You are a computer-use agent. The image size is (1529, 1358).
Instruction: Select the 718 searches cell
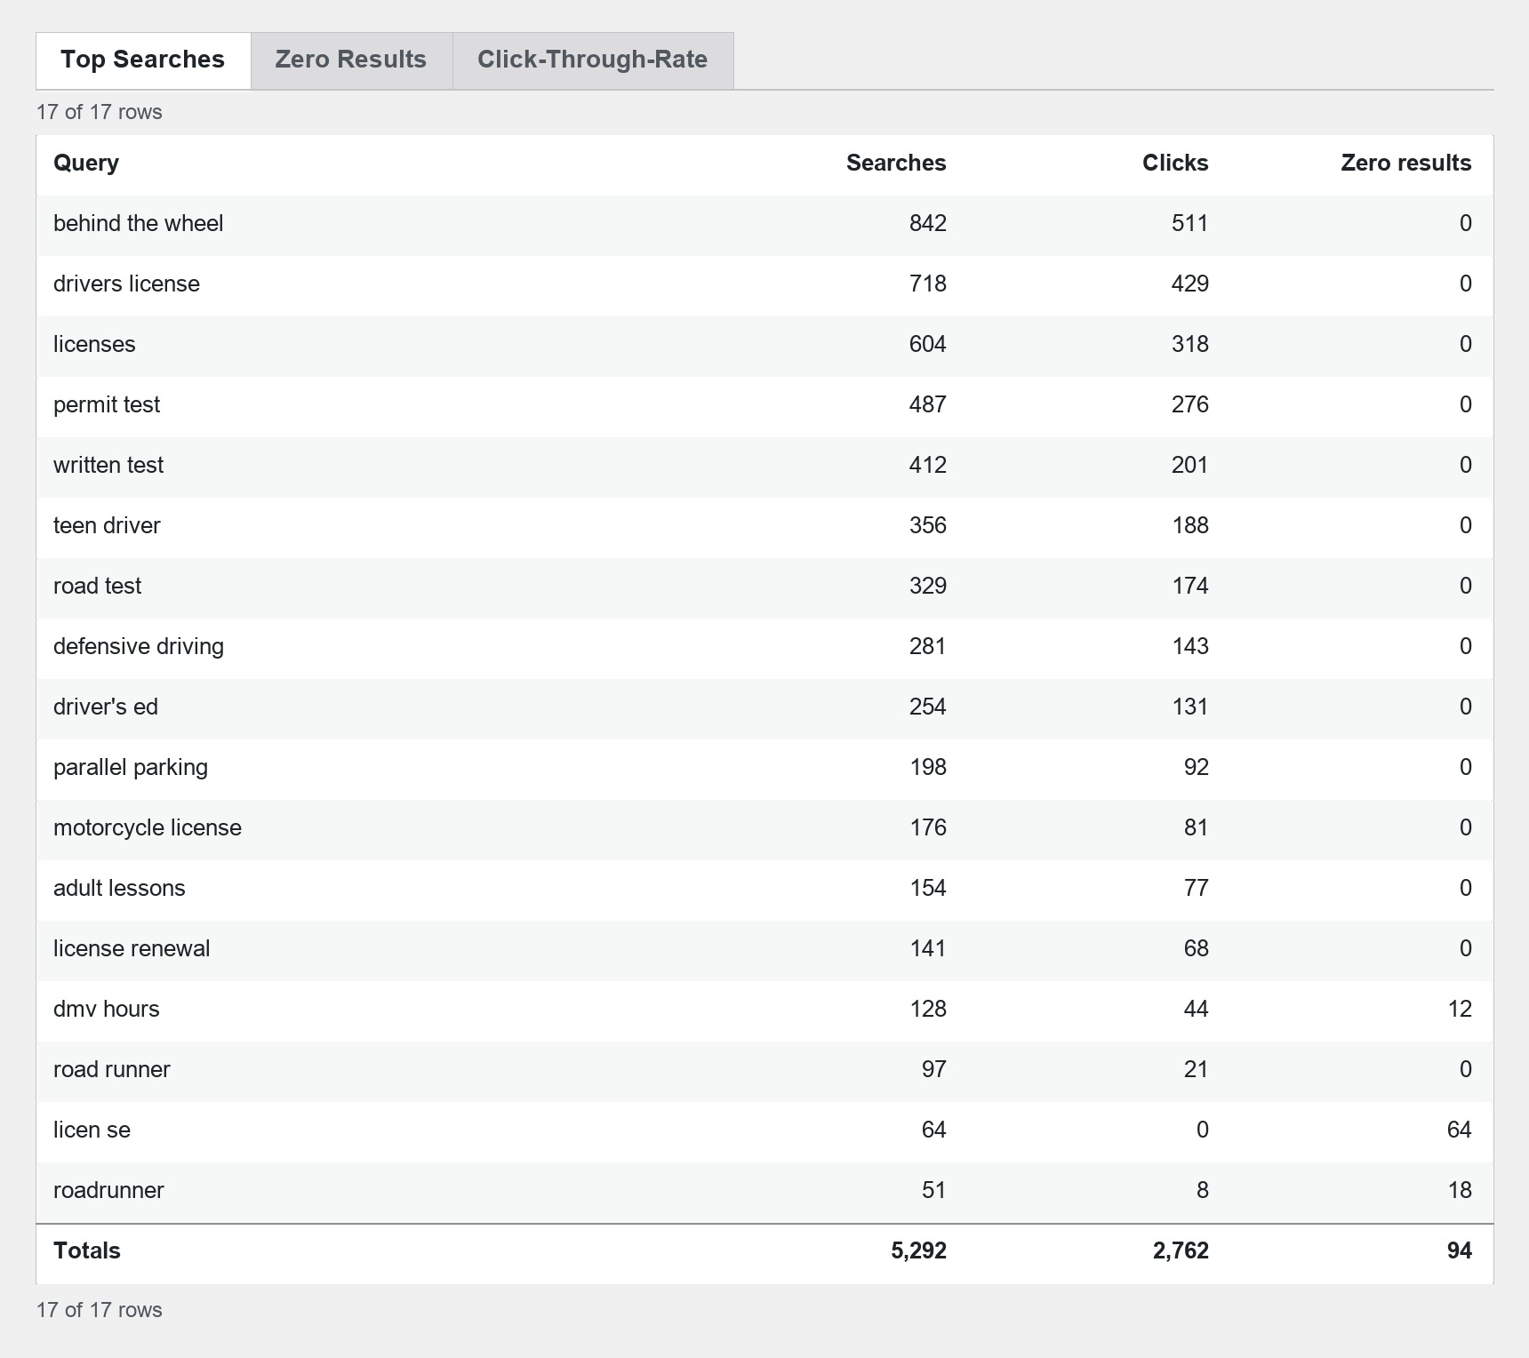(x=928, y=284)
